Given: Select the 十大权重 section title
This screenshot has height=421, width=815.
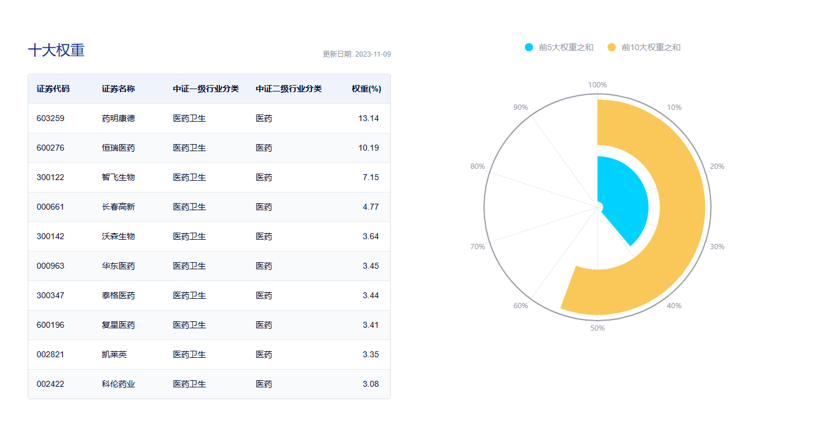Looking at the screenshot, I should point(56,51).
